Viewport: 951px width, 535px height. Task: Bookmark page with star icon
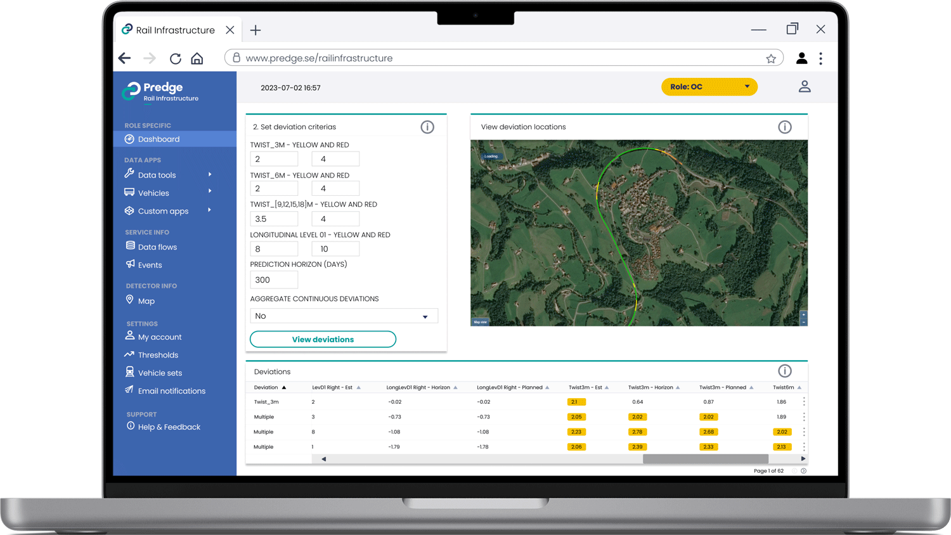click(771, 58)
